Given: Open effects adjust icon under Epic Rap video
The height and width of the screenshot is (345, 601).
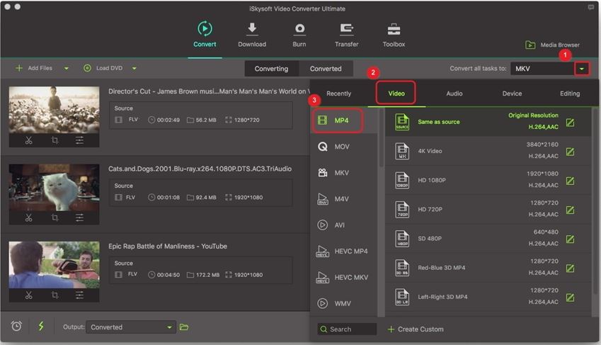Looking at the screenshot, I should coord(79,295).
